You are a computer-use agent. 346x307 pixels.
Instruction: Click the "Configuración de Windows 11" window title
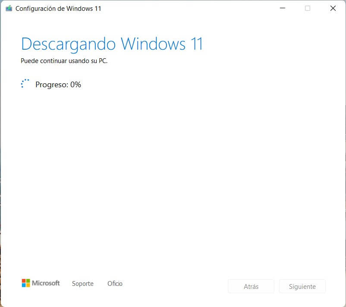(58, 8)
